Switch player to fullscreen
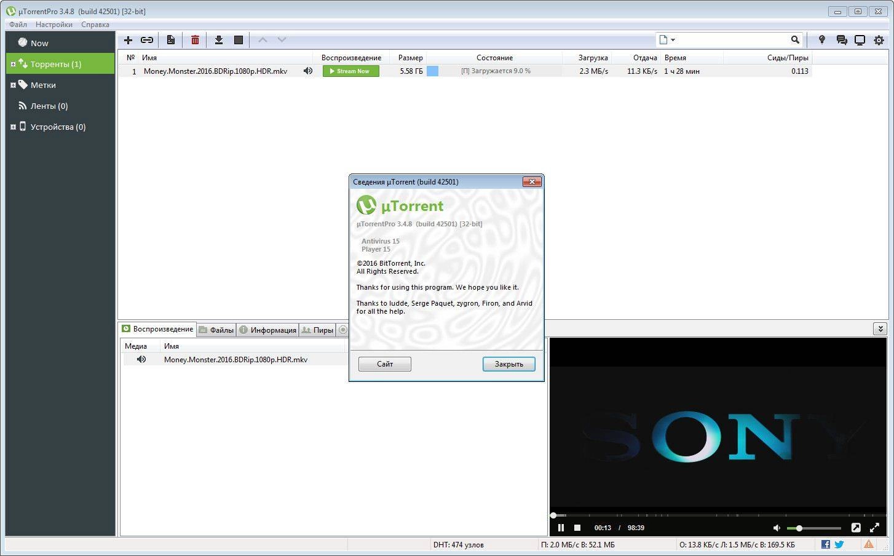This screenshot has width=894, height=556. tap(874, 528)
